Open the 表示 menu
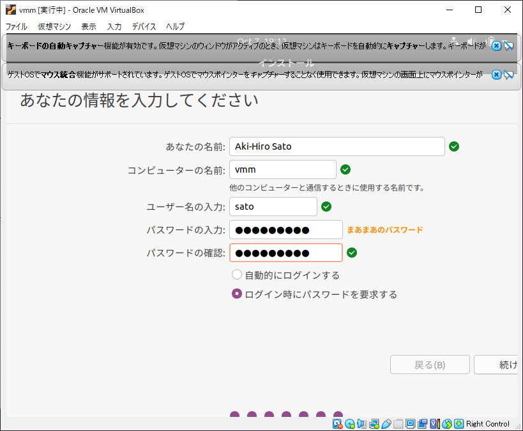This screenshot has width=523, height=431. point(89,26)
